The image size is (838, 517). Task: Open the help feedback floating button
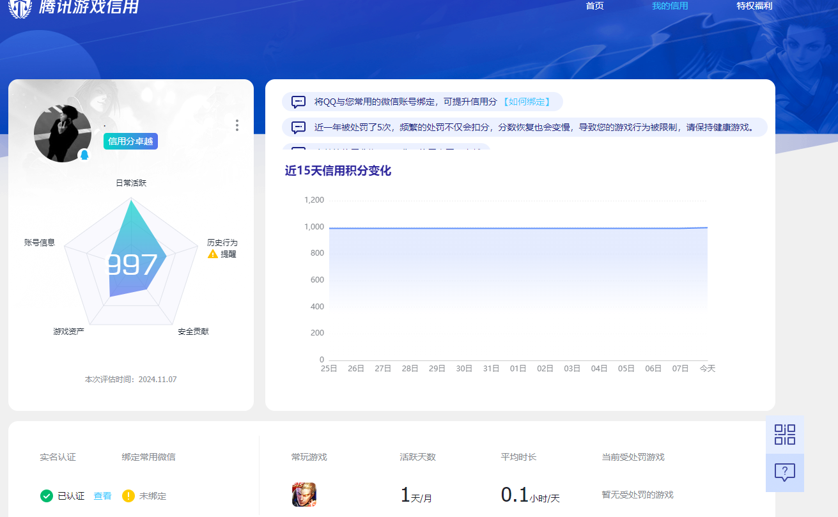(x=785, y=473)
